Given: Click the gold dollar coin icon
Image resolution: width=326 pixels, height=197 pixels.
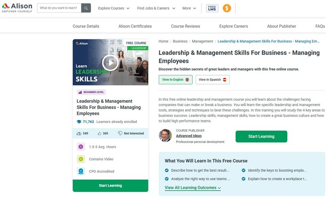Looking at the screenshot, I should point(226,8).
